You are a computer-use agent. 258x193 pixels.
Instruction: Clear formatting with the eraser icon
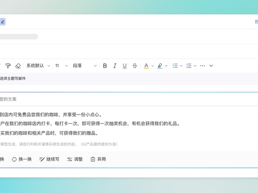[x=18, y=66]
